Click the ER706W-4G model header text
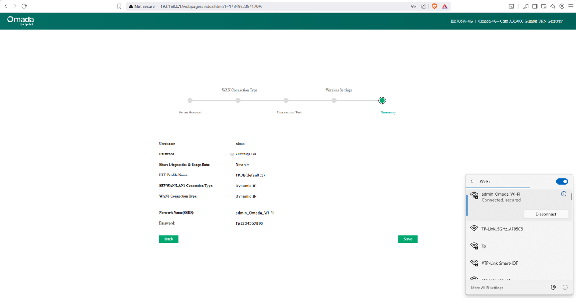Image resolution: width=576 pixels, height=298 pixels. point(461,21)
